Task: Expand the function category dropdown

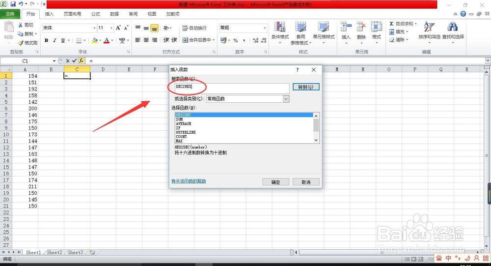Action: click(286, 99)
